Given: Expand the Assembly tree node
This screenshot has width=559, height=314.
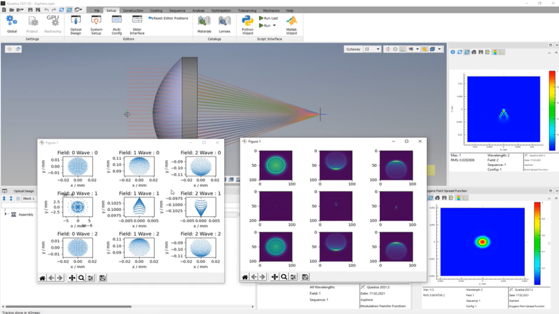Looking at the screenshot, I should (x=5, y=214).
